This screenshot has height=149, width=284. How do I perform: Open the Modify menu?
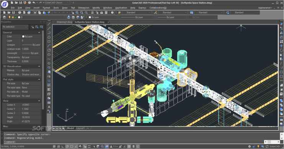pyautogui.click(x=96, y=8)
